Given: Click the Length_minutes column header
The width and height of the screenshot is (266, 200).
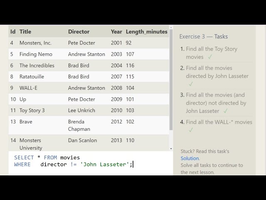Looking at the screenshot, I should point(147,32).
